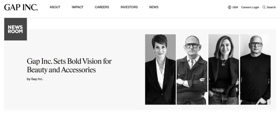
Task: Click the Search text label
Action: point(271,7)
